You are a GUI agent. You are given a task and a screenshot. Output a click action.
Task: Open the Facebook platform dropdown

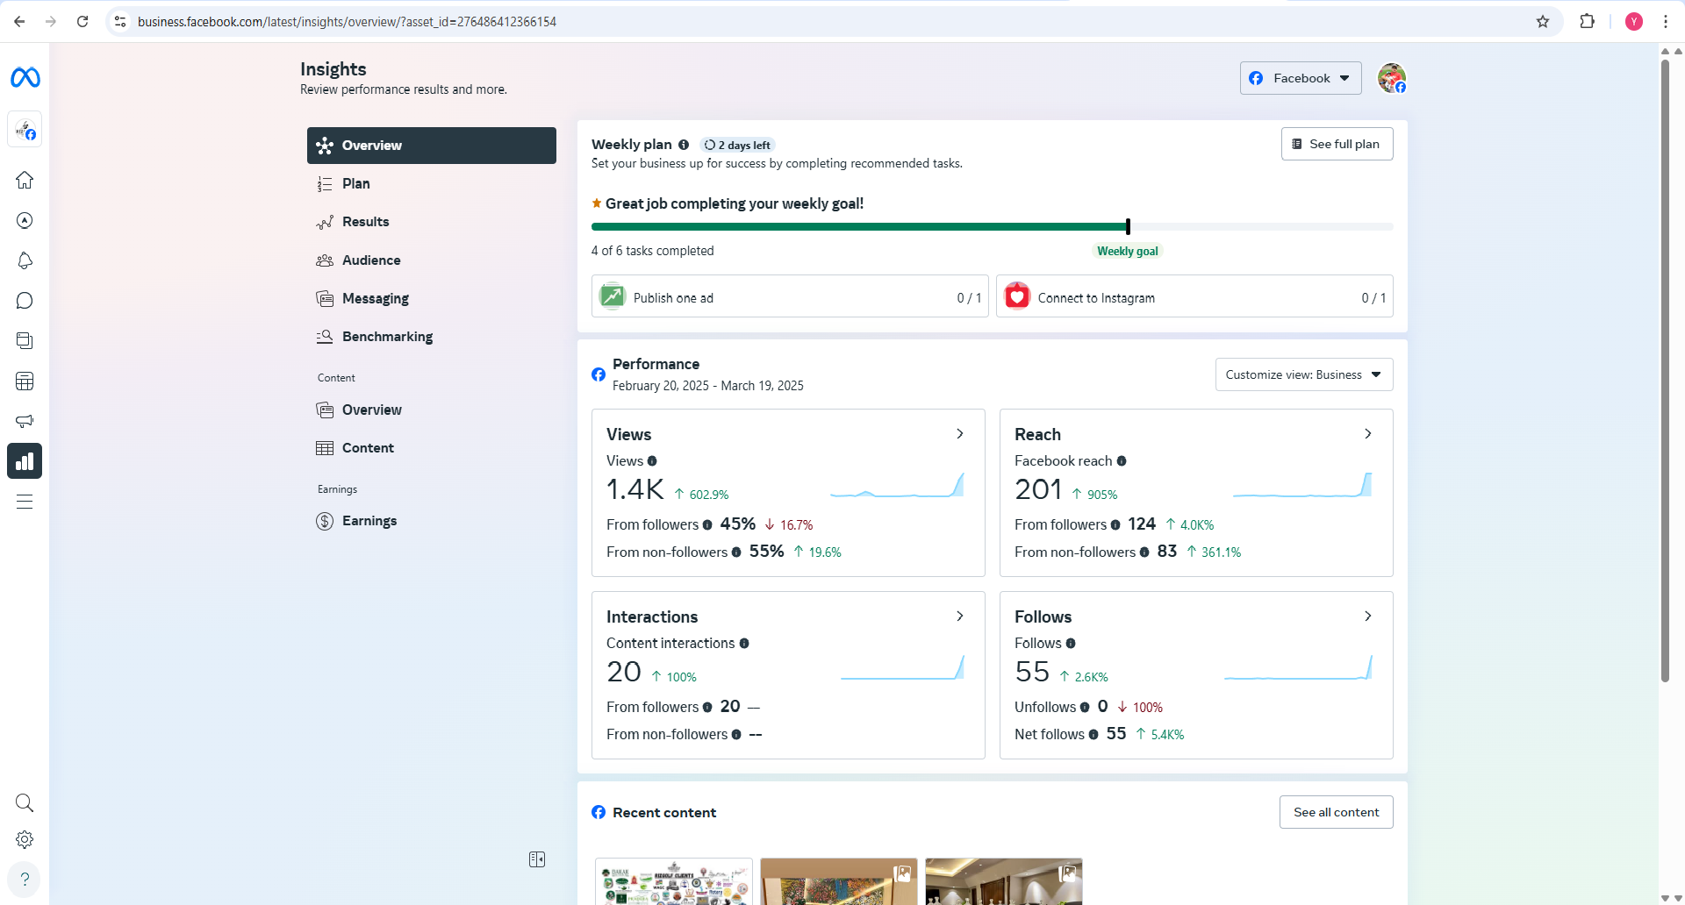[1301, 78]
